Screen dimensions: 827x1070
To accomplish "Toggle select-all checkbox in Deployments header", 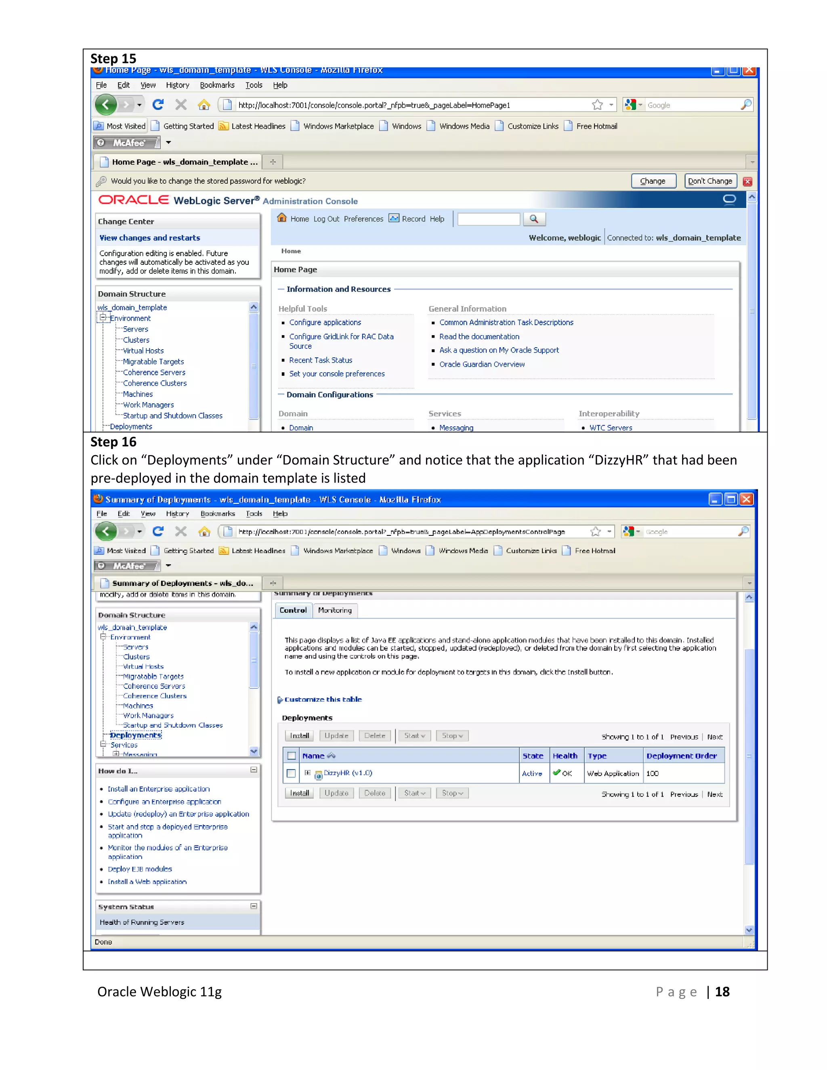I will 292,755.
